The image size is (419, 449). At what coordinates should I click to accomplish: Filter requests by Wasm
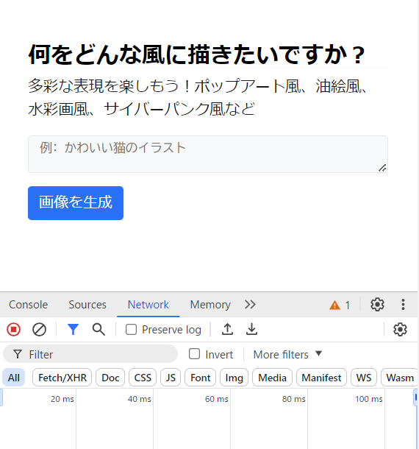pos(400,378)
